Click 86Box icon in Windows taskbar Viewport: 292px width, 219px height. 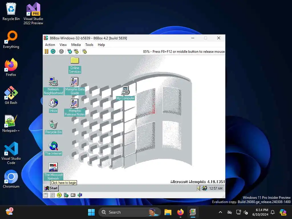pyautogui.click(x=193, y=212)
